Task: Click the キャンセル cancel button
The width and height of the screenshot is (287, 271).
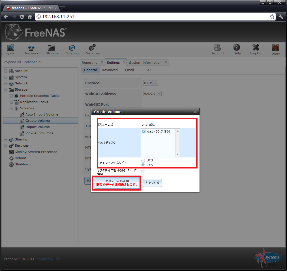Action: coord(152,183)
